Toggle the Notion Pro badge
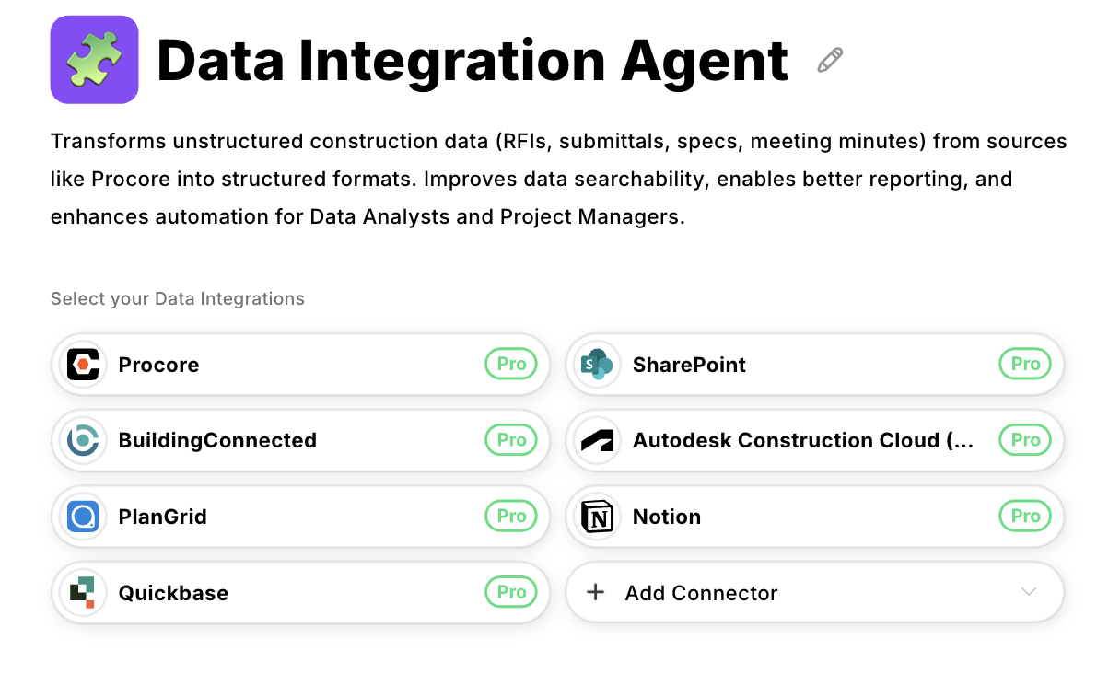 tap(1025, 517)
